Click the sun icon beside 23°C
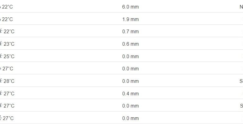 coord(1,44)
